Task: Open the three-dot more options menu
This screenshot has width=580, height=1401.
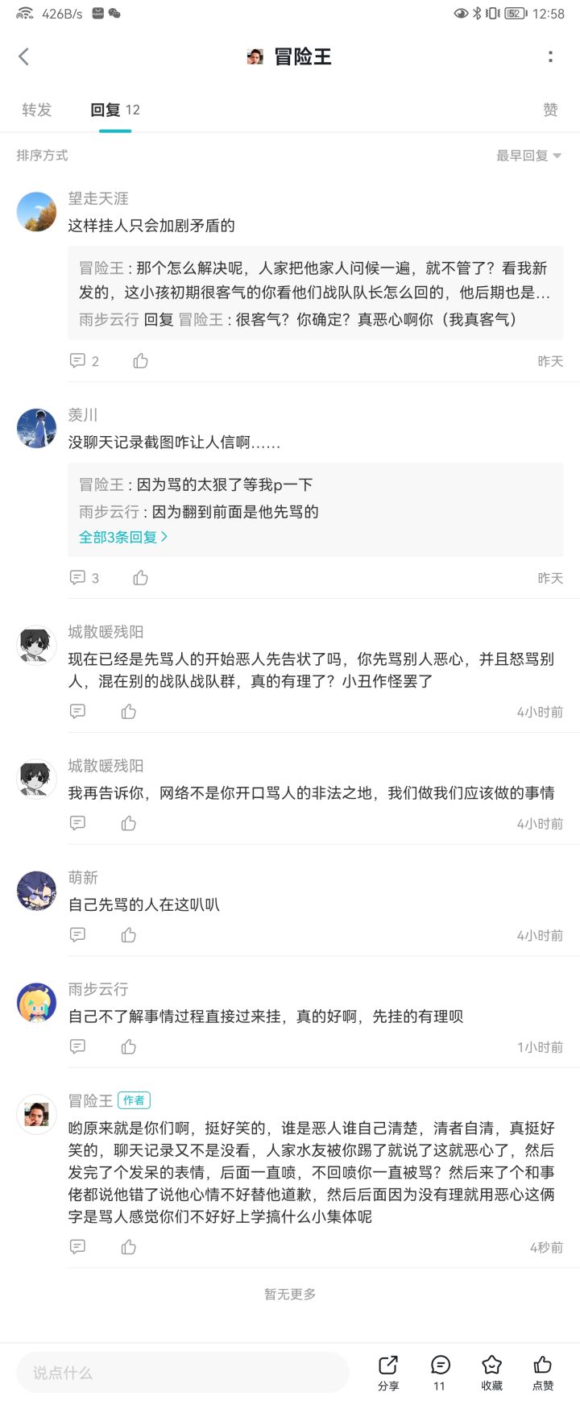Action: point(550,56)
